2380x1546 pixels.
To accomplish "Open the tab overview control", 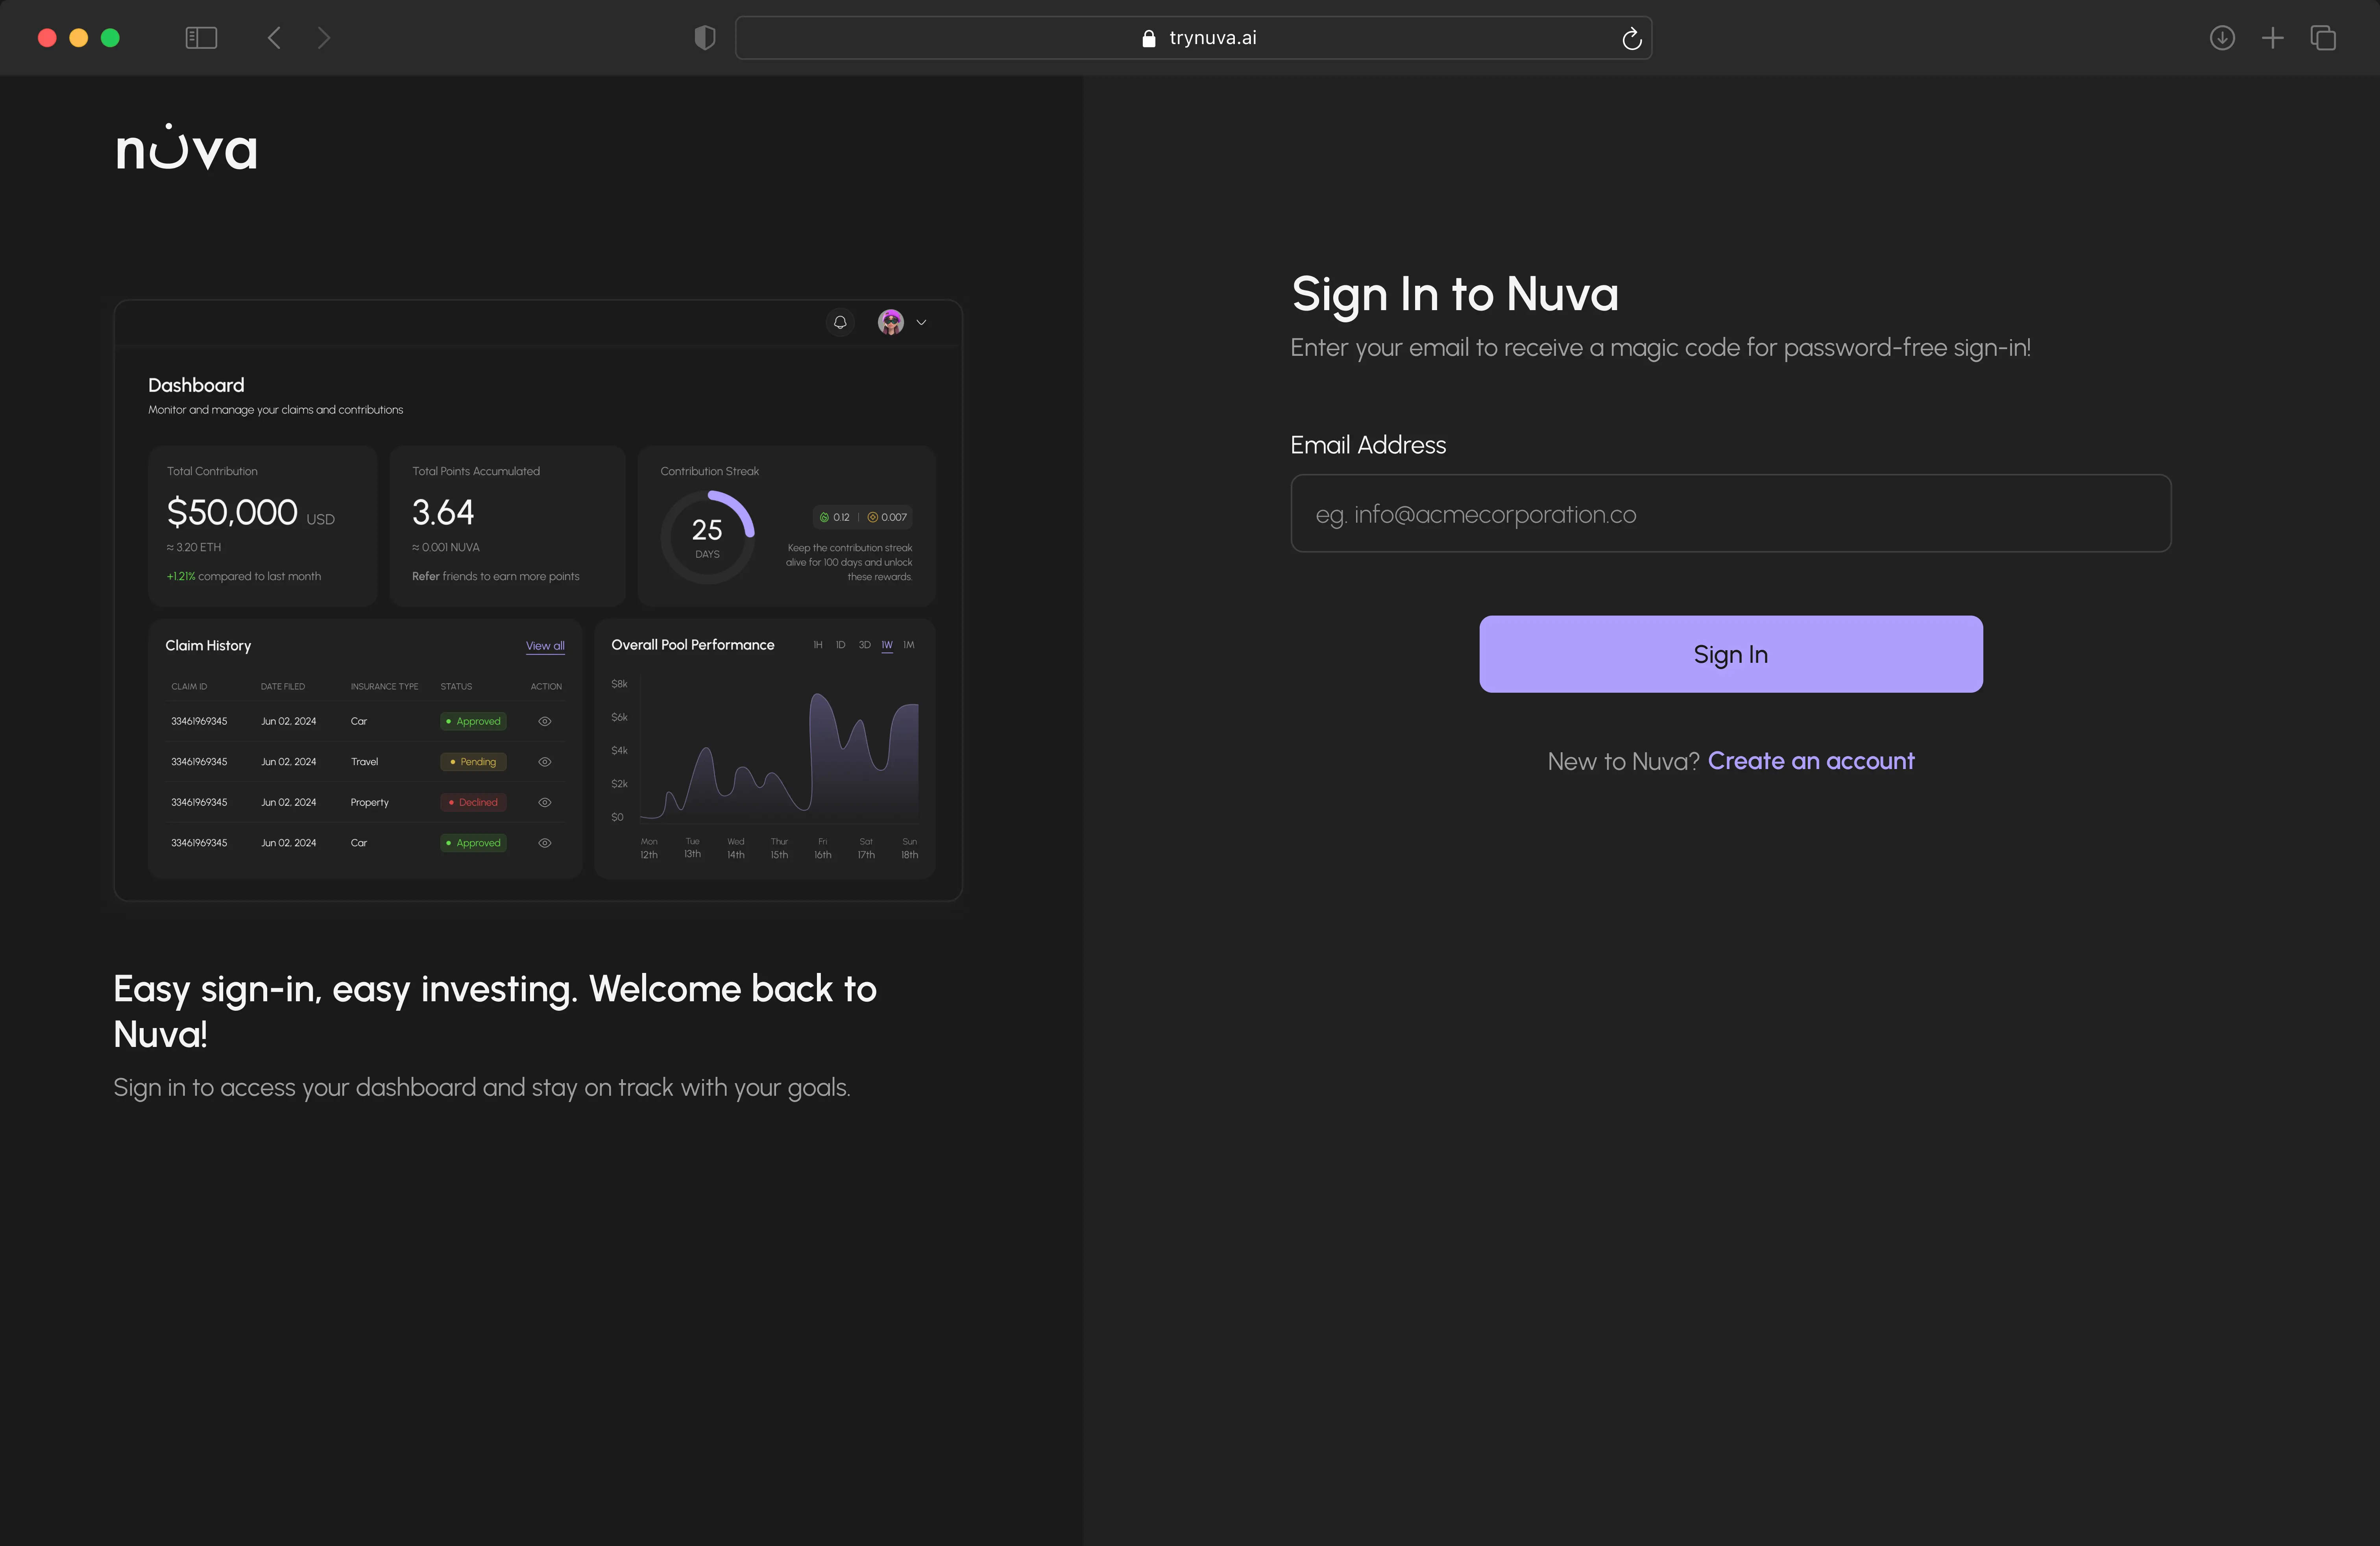I will [2323, 38].
